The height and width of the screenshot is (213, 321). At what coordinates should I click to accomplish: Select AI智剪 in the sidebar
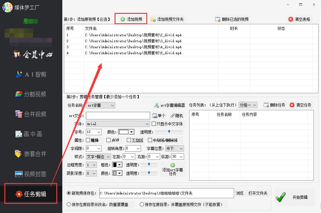click(x=30, y=74)
